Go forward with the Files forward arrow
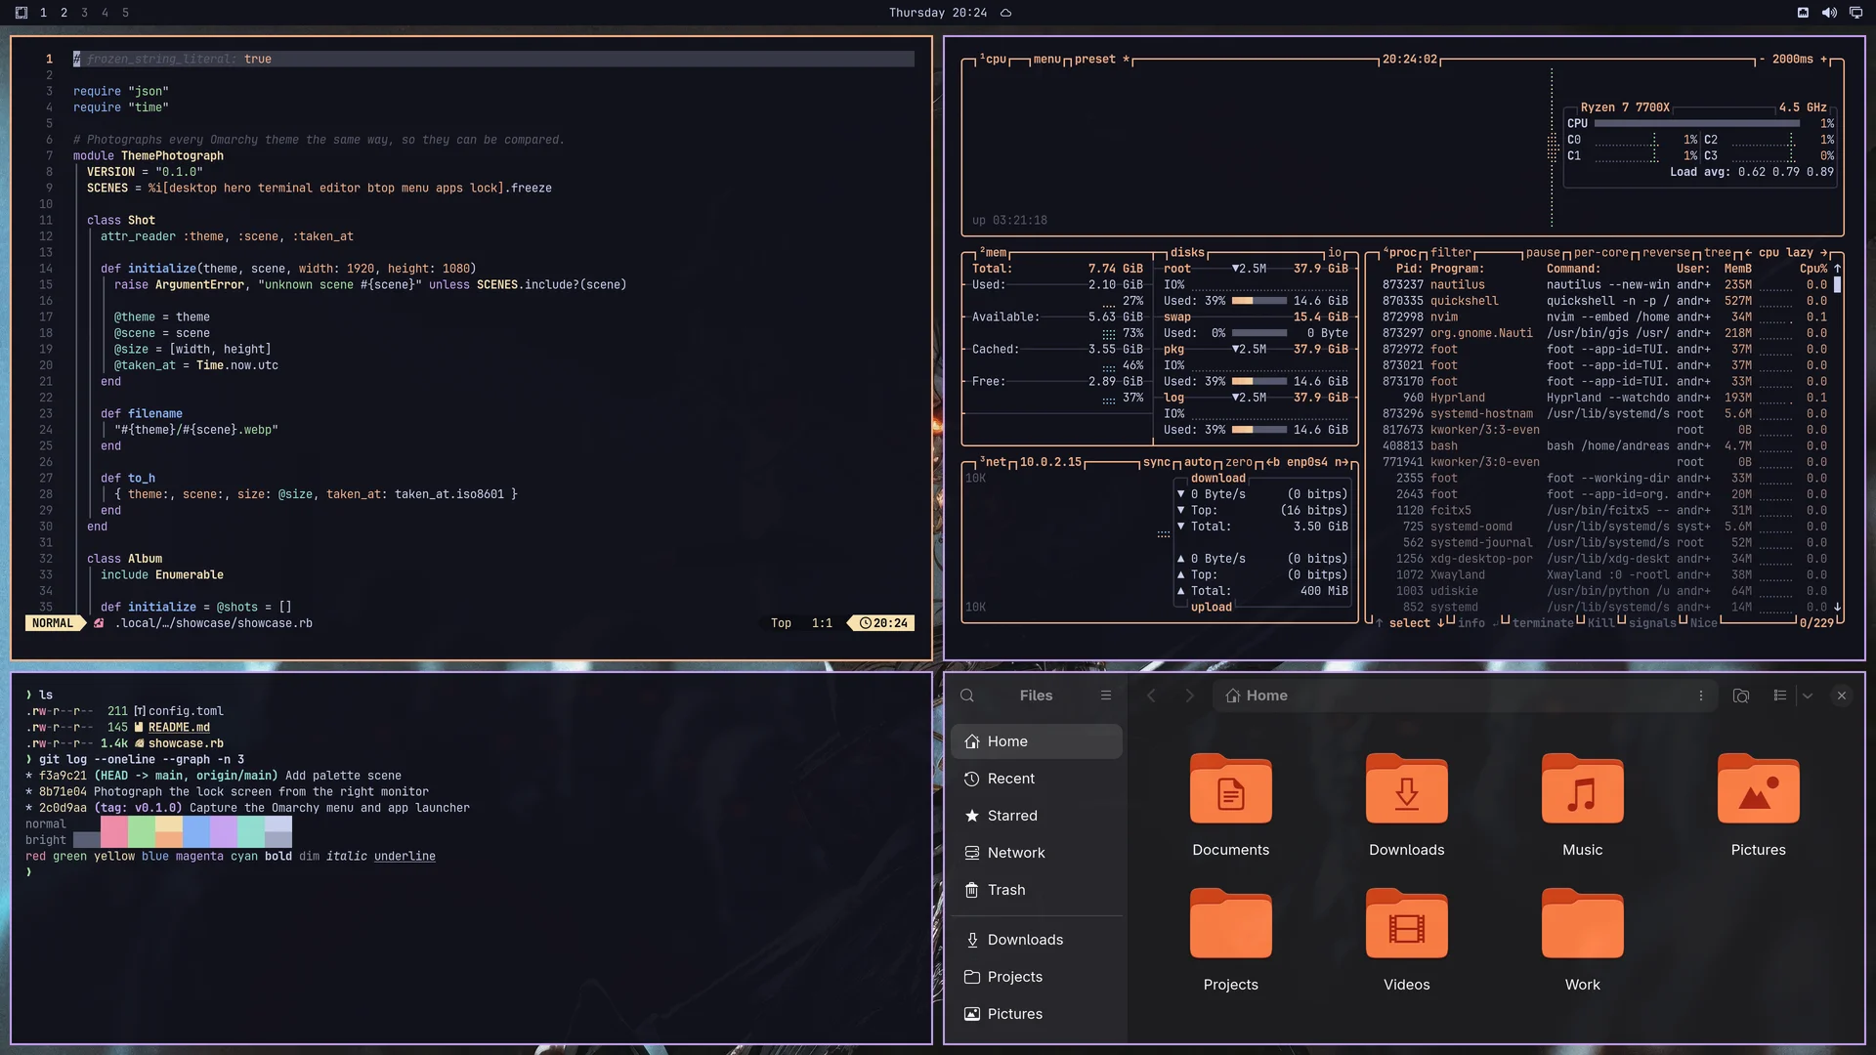Image resolution: width=1876 pixels, height=1055 pixels. point(1189,696)
